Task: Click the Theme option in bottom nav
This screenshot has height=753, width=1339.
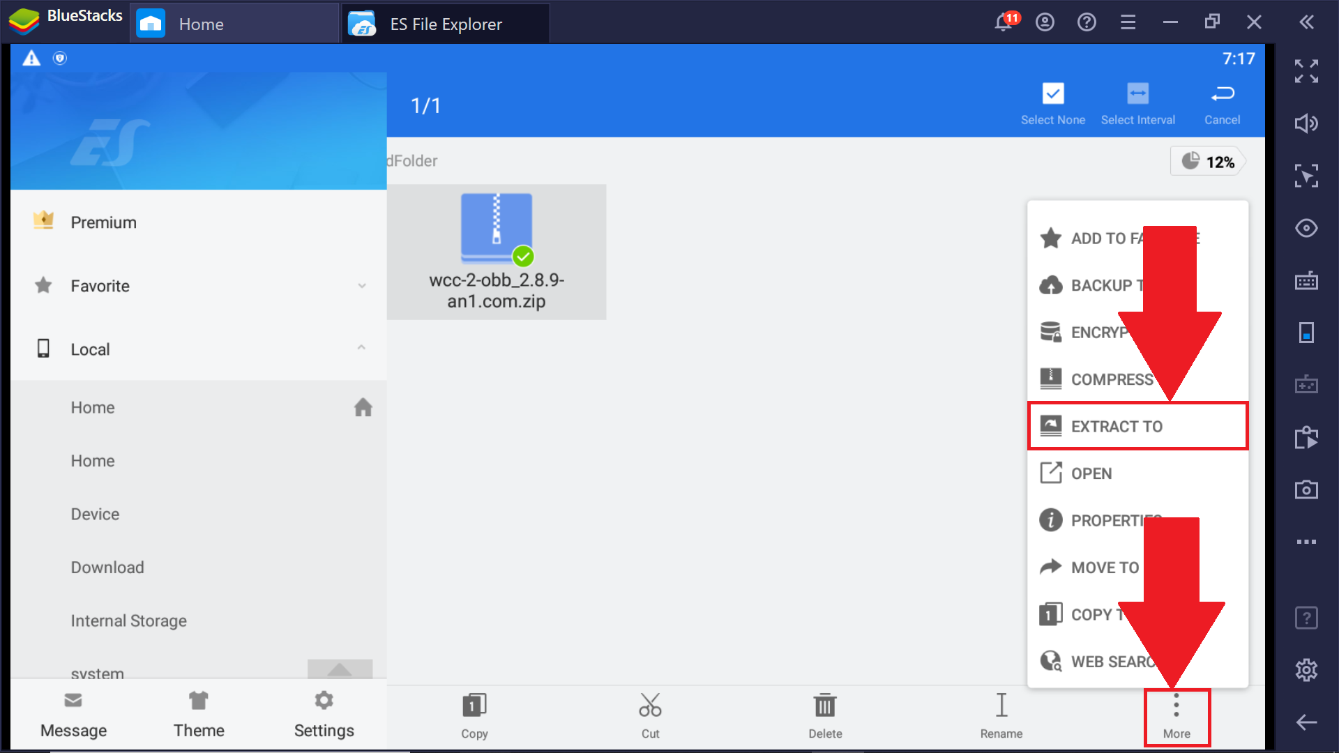Action: (198, 717)
